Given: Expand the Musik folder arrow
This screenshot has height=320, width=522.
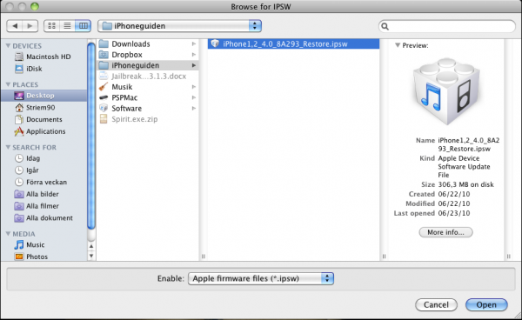Looking at the screenshot, I should coord(194,87).
